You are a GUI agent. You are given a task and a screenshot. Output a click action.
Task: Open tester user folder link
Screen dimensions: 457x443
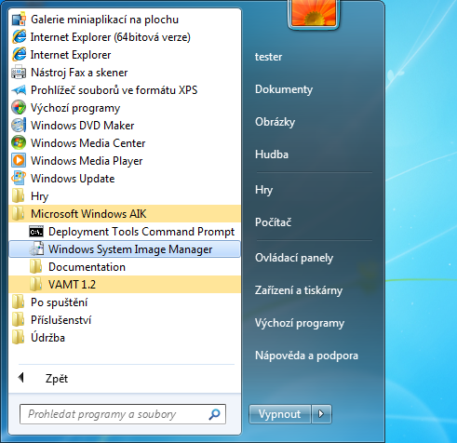click(268, 57)
